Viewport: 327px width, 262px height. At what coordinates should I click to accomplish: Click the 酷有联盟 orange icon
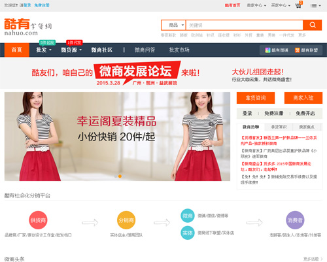pyautogui.click(x=297, y=50)
